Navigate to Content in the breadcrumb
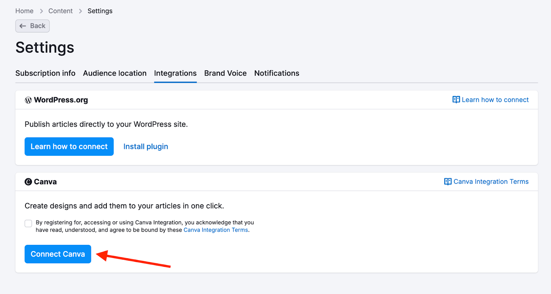Viewport: 551px width, 294px height. pos(61,11)
